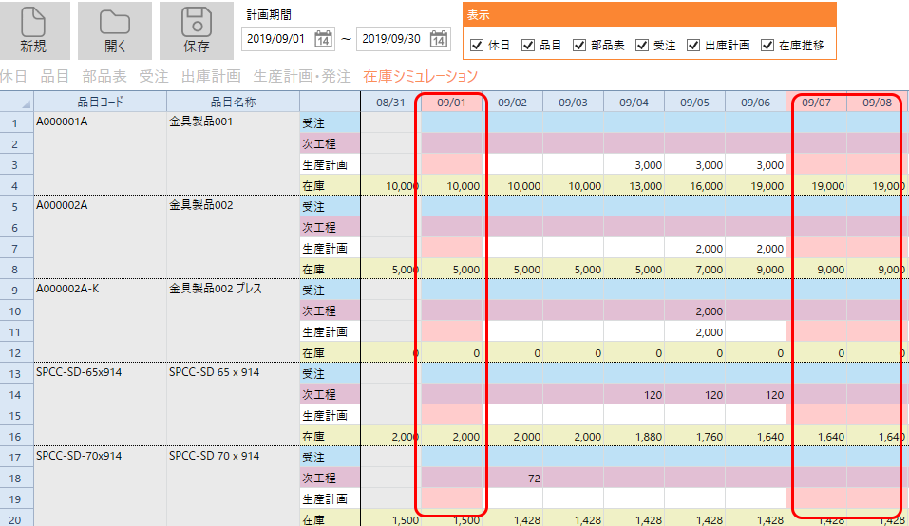Open the start date calendar picker icon
Viewport: 909px width, 526px height.
(x=323, y=39)
